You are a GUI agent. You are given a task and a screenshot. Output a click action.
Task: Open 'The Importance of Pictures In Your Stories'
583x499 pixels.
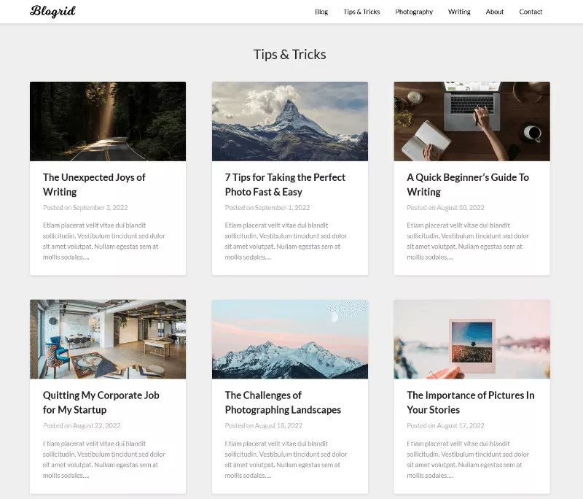click(x=470, y=402)
